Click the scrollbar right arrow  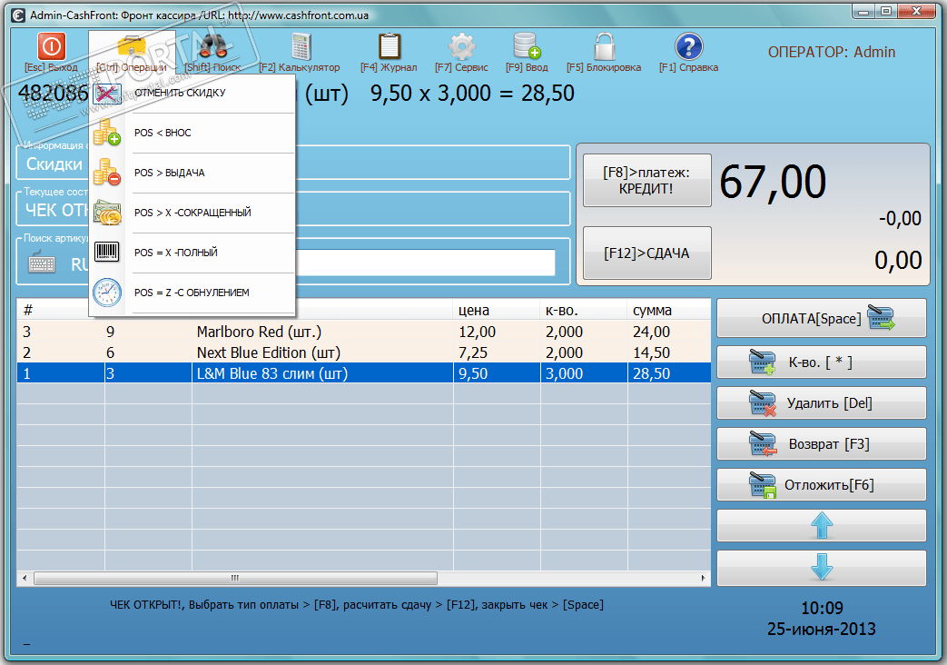click(x=703, y=579)
